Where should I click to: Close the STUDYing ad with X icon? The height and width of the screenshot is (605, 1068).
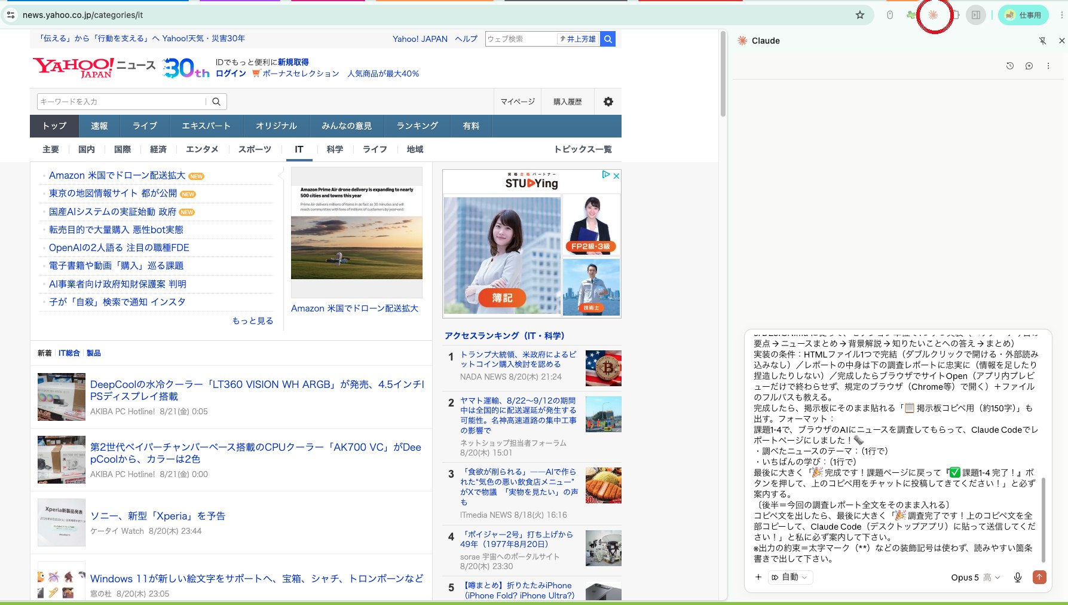[x=616, y=175]
